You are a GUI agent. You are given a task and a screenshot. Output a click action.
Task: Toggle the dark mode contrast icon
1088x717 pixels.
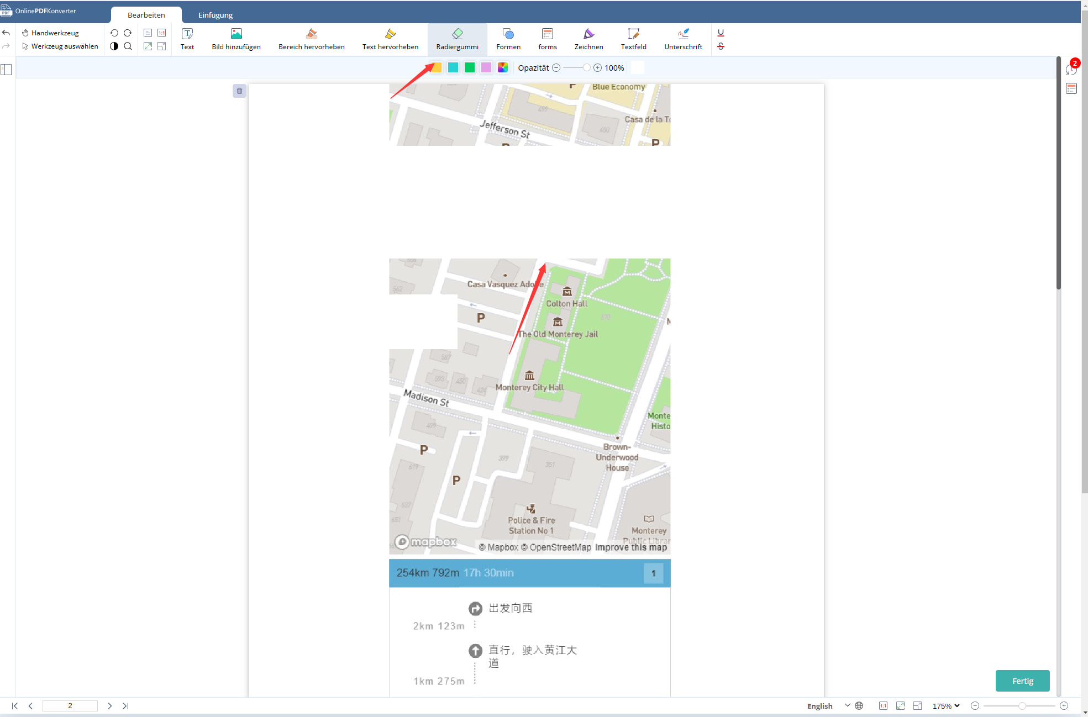pyautogui.click(x=114, y=46)
